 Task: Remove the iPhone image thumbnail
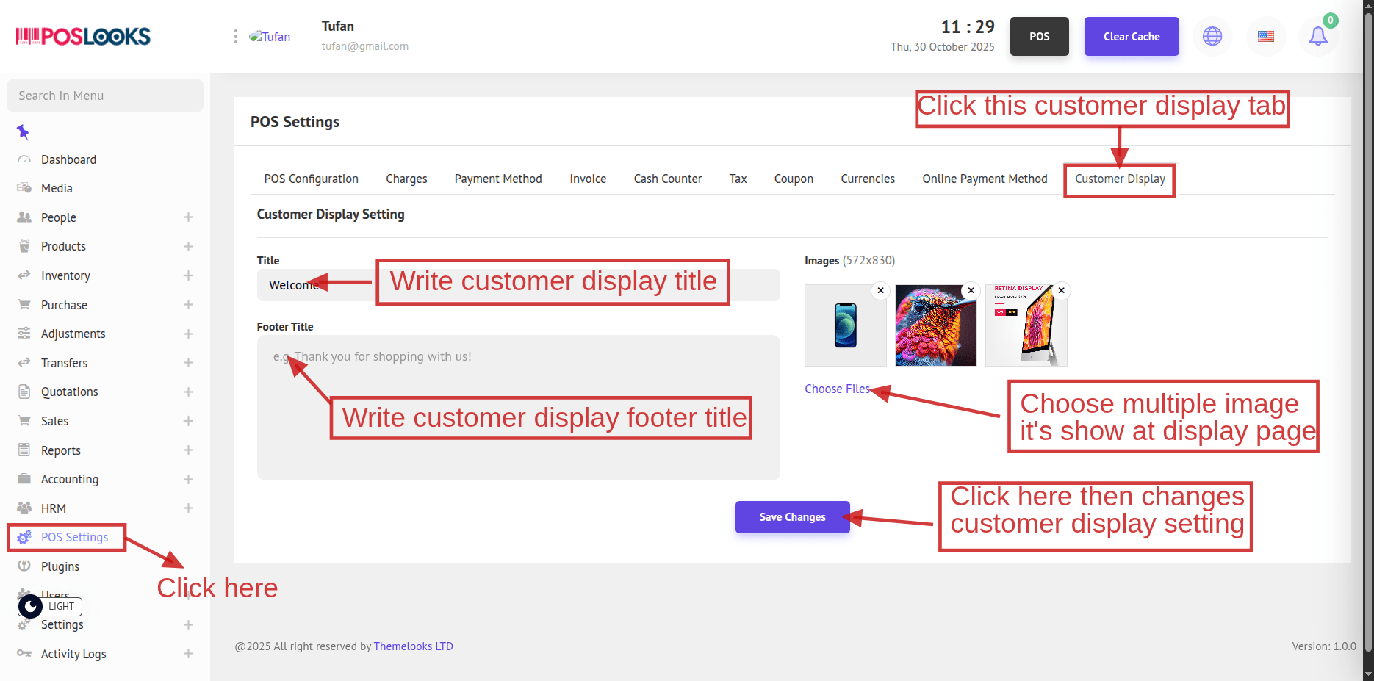pyautogui.click(x=880, y=290)
